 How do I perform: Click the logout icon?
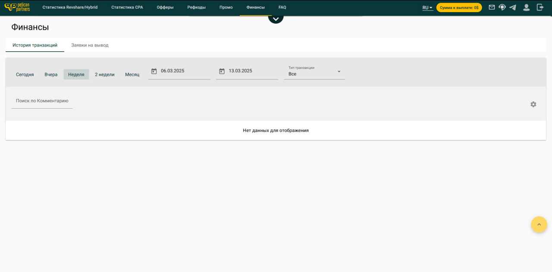tap(540, 7)
